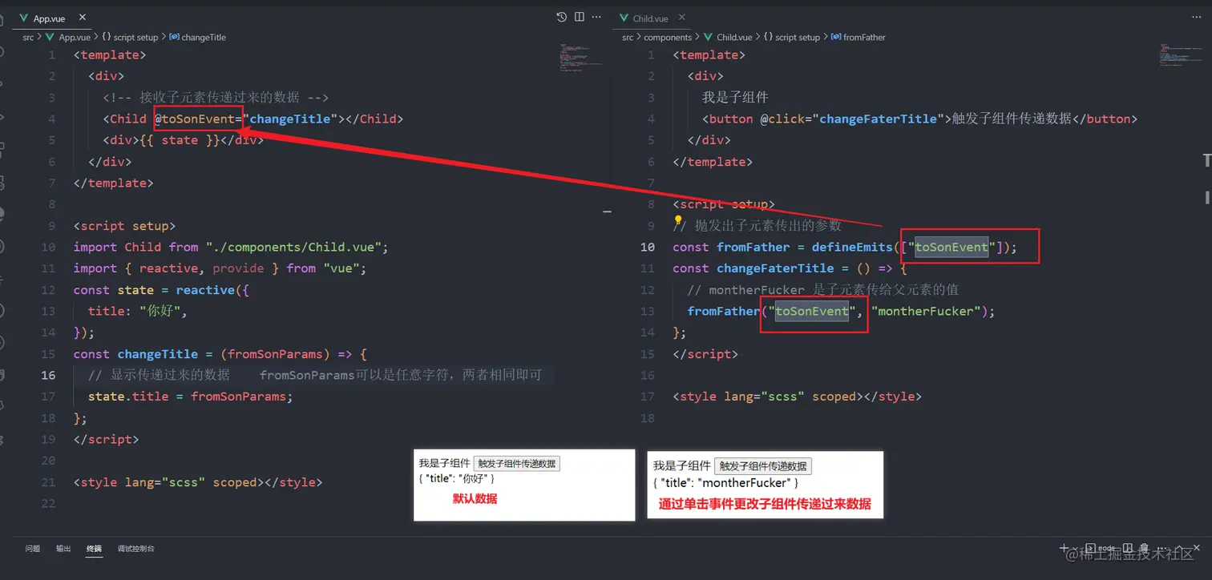
Task: Click the title: "你好" line
Action: [x=137, y=311]
